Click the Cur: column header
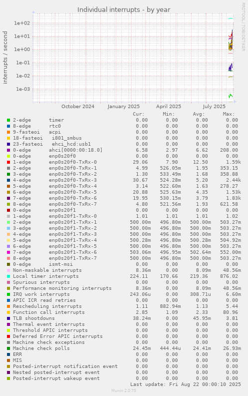 (139, 114)
